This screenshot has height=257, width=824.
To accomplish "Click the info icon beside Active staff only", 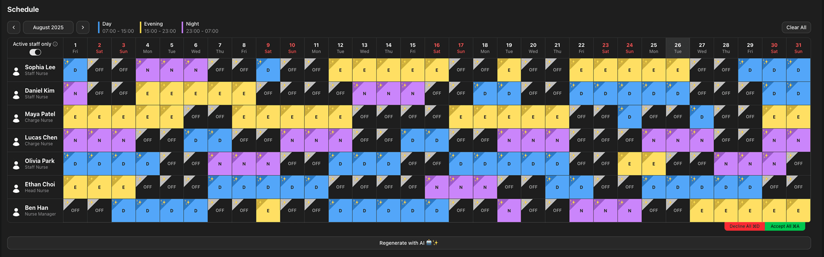I will (x=55, y=44).
